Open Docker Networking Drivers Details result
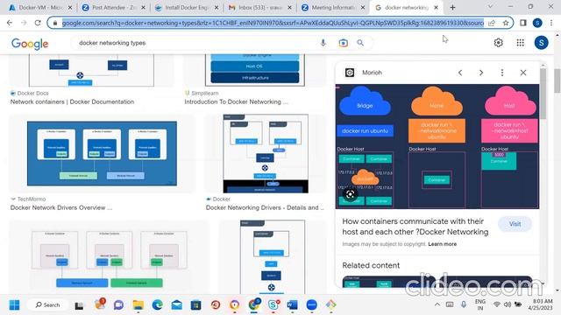This screenshot has width=561, height=315. pyautogui.click(x=265, y=207)
